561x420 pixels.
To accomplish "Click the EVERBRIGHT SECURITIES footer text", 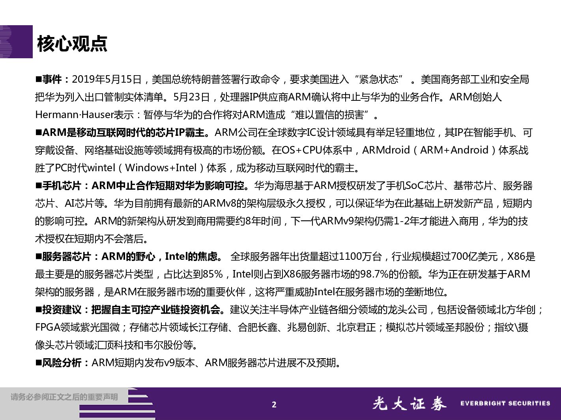I will 505,403.
